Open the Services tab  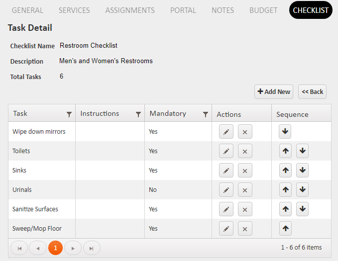pos(74,10)
